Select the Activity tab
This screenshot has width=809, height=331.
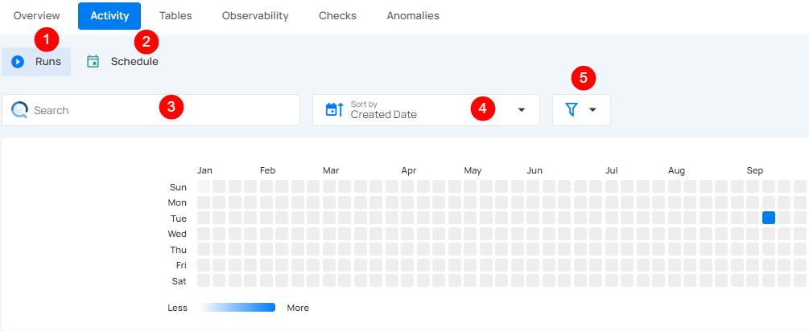[109, 15]
